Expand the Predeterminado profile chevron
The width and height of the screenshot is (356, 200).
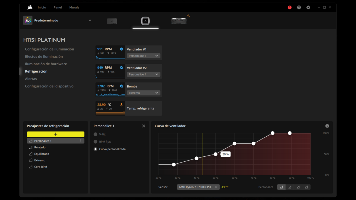coord(90,20)
